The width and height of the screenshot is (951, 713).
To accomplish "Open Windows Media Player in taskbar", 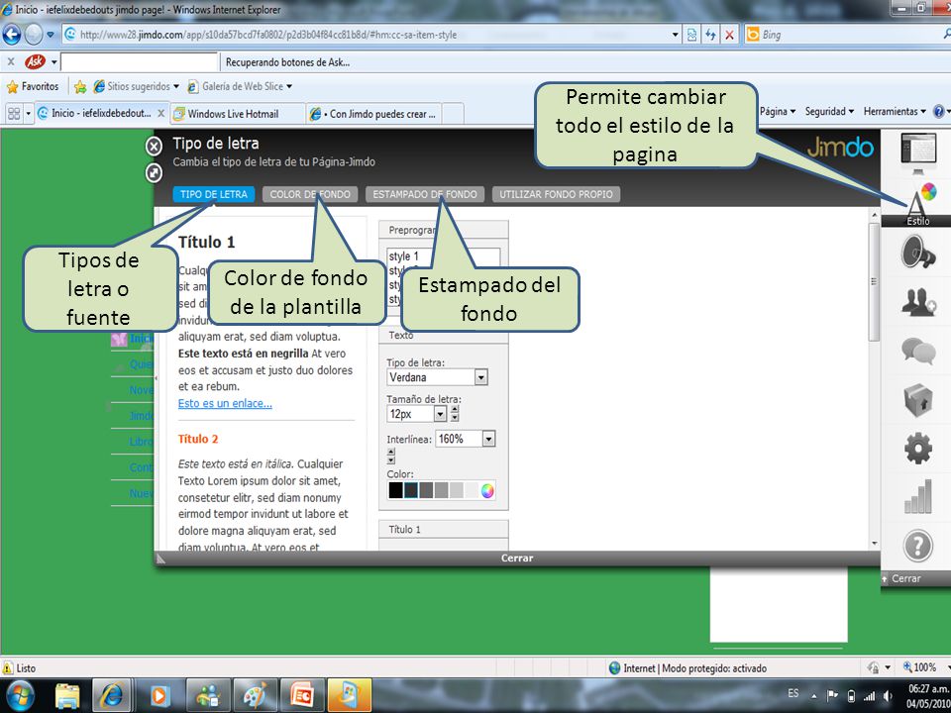I will pos(159,696).
